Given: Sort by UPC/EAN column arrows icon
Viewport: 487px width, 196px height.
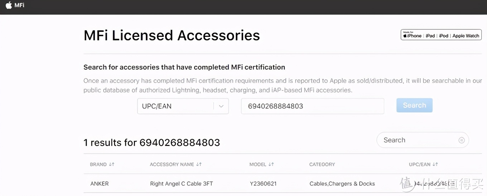Looking at the screenshot, I should 435,165.
